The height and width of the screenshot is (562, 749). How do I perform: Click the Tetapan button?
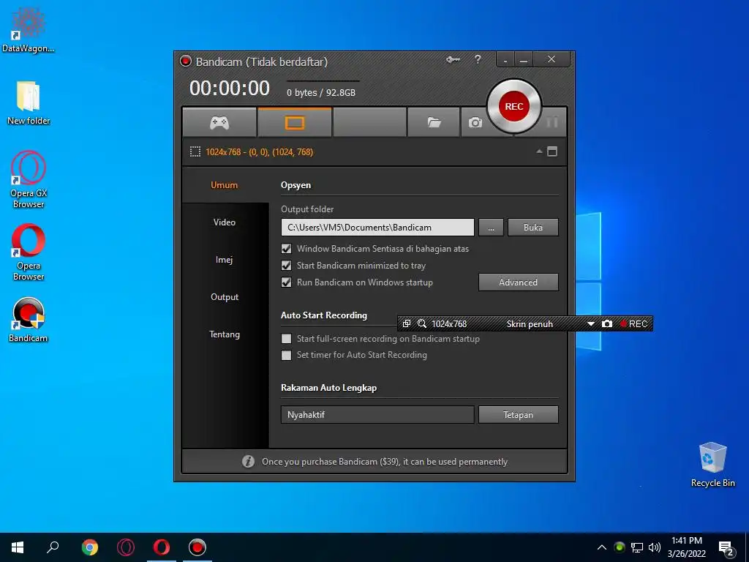pyautogui.click(x=519, y=415)
